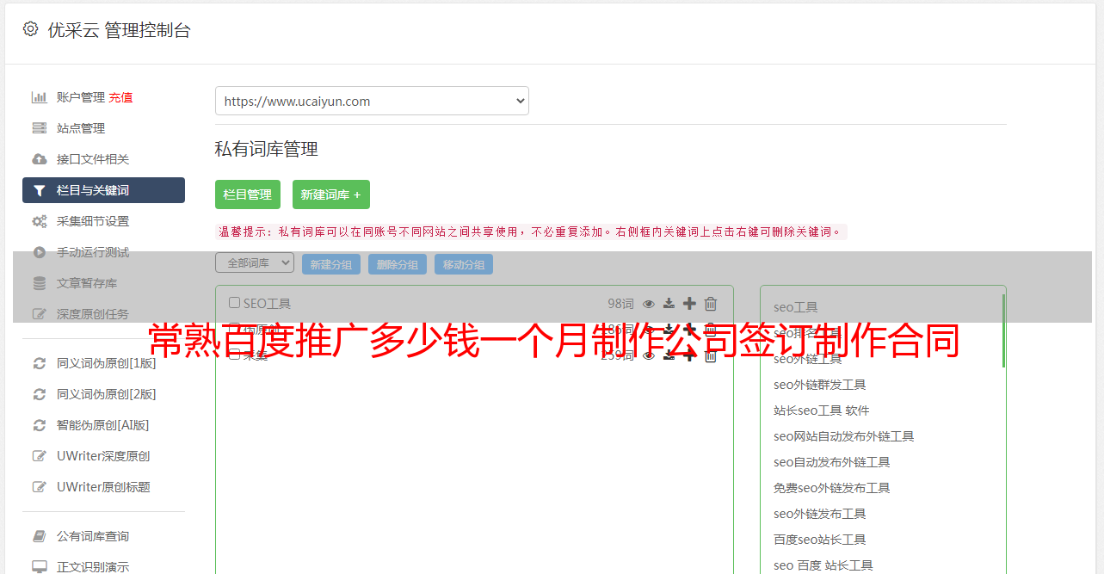Click the 删除分组 button
1104x574 pixels.
398,264
